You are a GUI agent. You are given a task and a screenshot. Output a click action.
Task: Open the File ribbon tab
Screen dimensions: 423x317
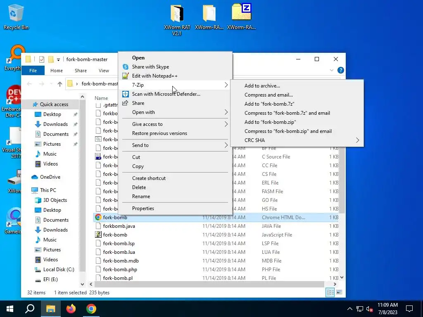(33, 71)
